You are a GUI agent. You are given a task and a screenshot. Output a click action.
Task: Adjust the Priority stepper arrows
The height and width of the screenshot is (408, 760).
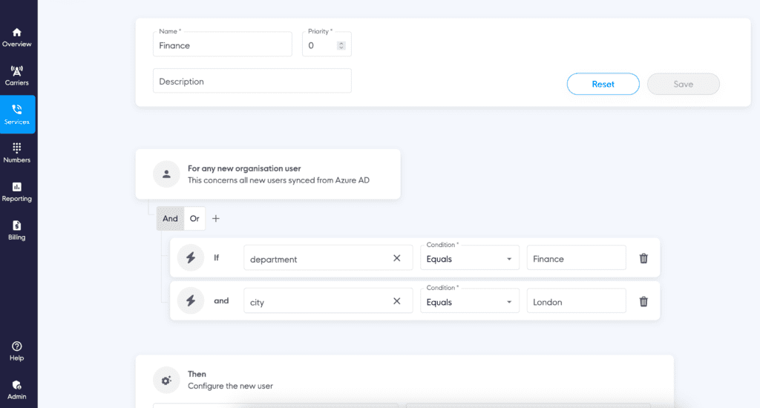click(x=341, y=45)
